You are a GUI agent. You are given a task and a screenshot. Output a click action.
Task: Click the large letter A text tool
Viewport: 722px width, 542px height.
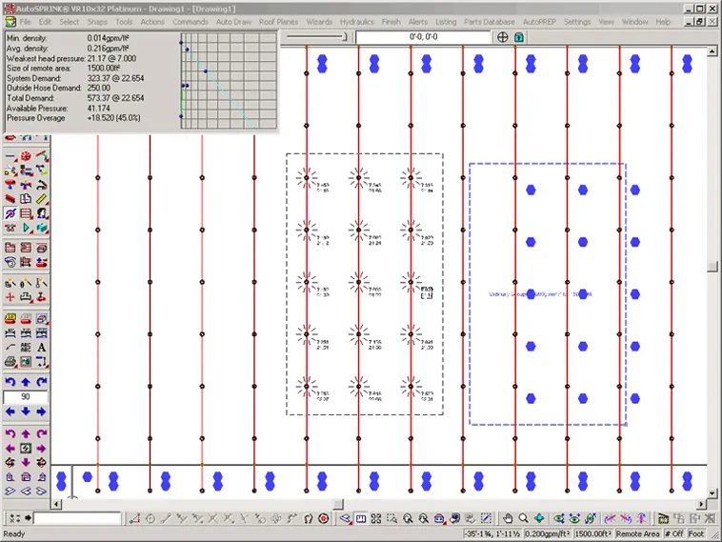42,348
